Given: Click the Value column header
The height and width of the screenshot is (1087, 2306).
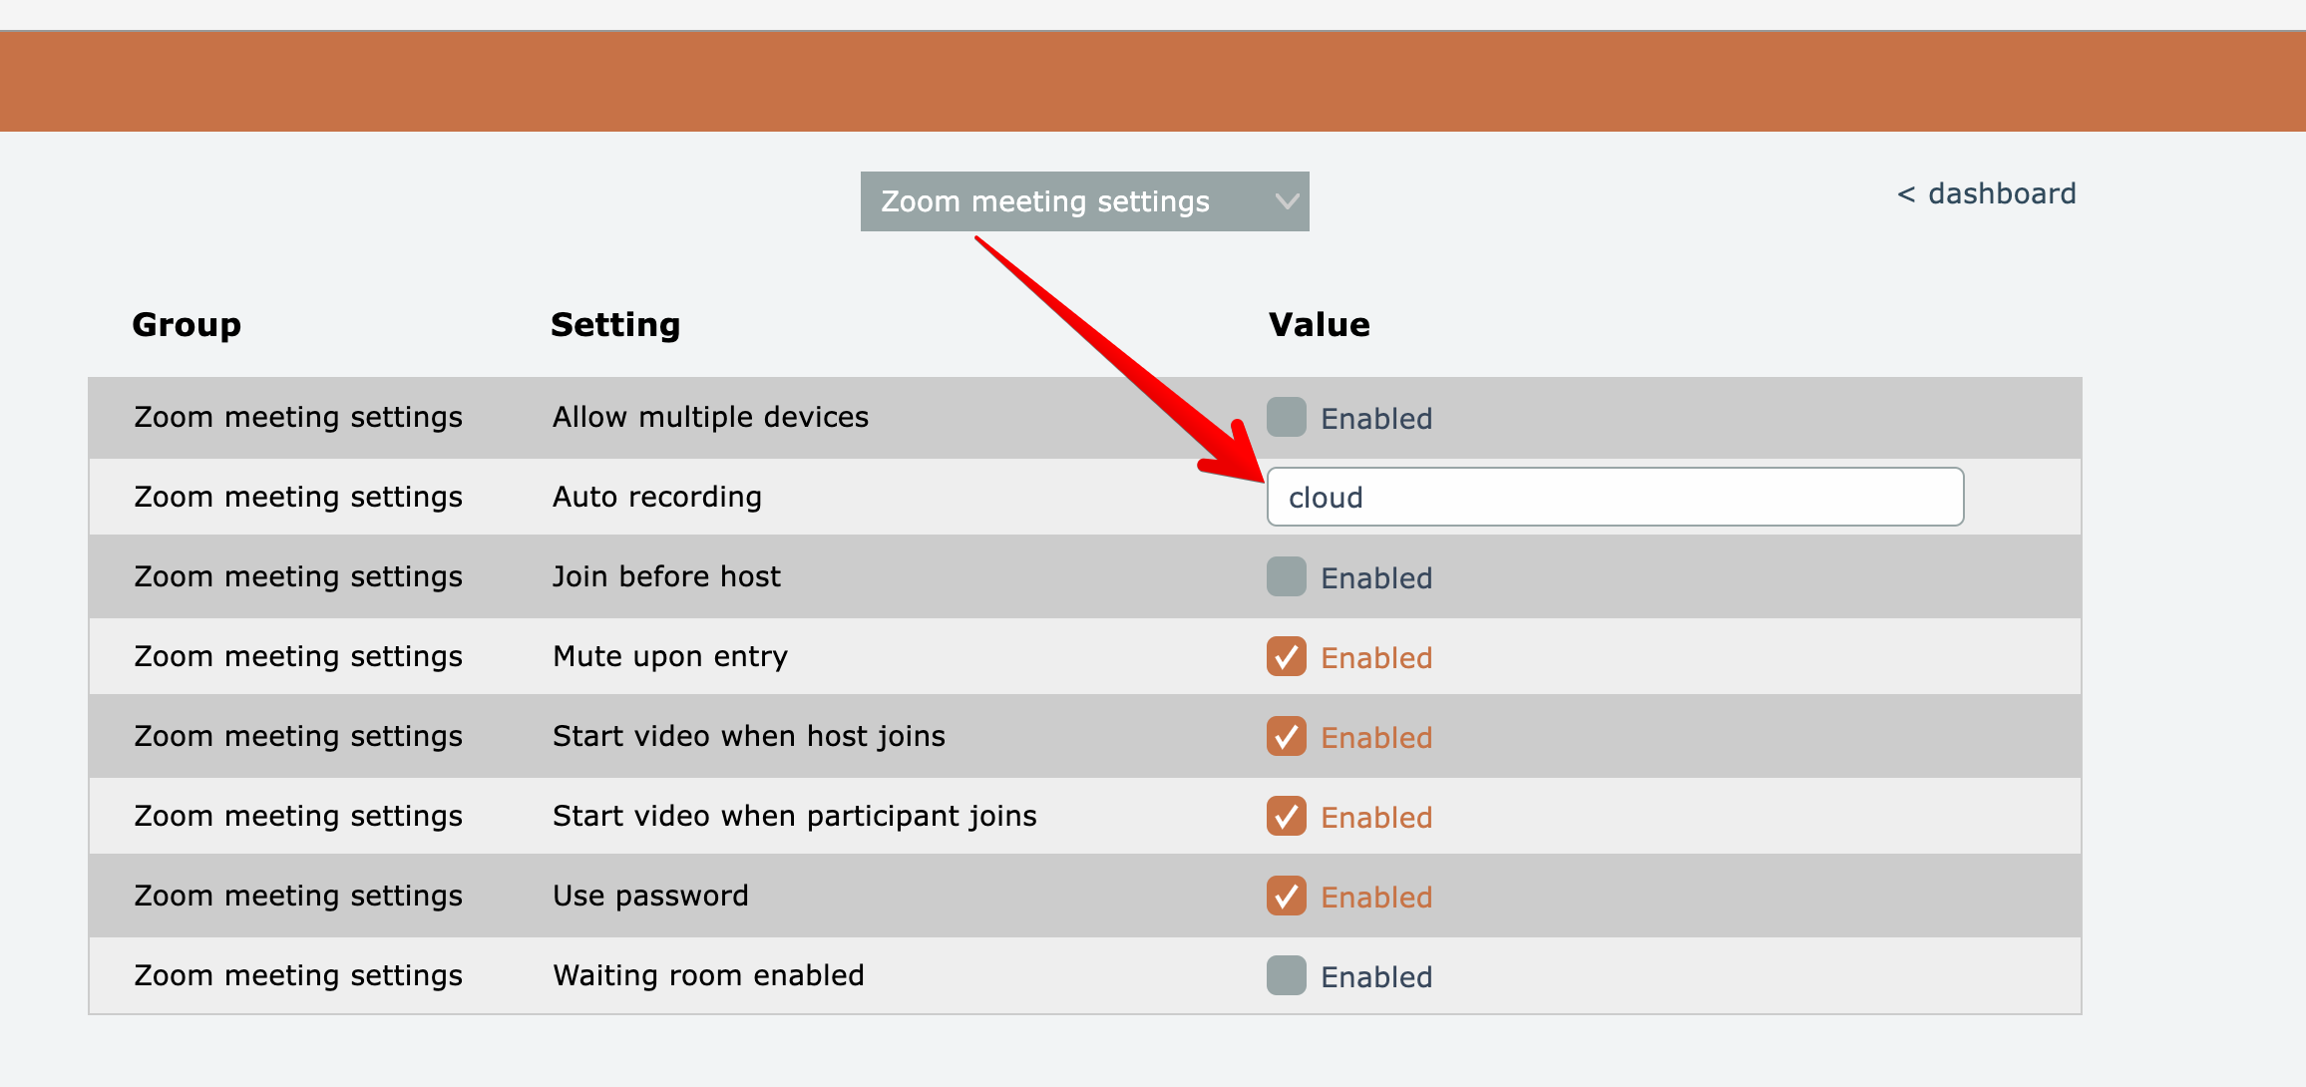Looking at the screenshot, I should tap(1319, 325).
